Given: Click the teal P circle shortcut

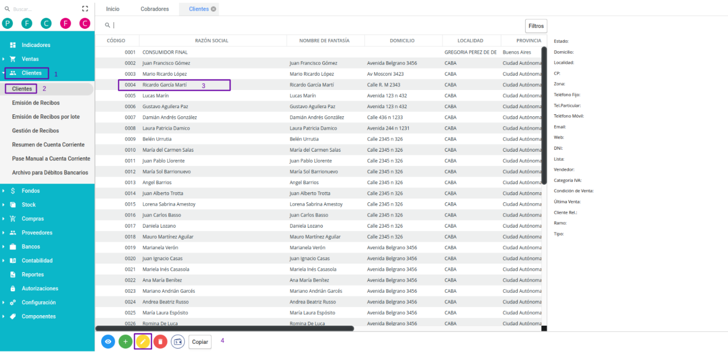Looking at the screenshot, I should tap(8, 23).
